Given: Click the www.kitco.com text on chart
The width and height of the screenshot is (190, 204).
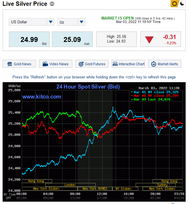Looking at the screenshot, I should [42, 97].
